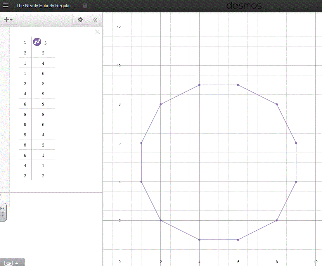Show the on-screen keypad button
The width and height of the screenshot is (322, 266).
(12, 262)
